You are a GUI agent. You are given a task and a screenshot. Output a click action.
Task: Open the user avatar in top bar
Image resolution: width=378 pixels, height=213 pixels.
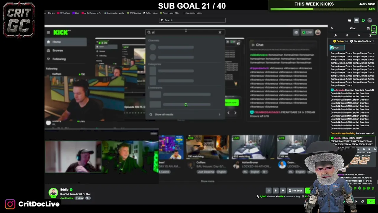click(370, 20)
